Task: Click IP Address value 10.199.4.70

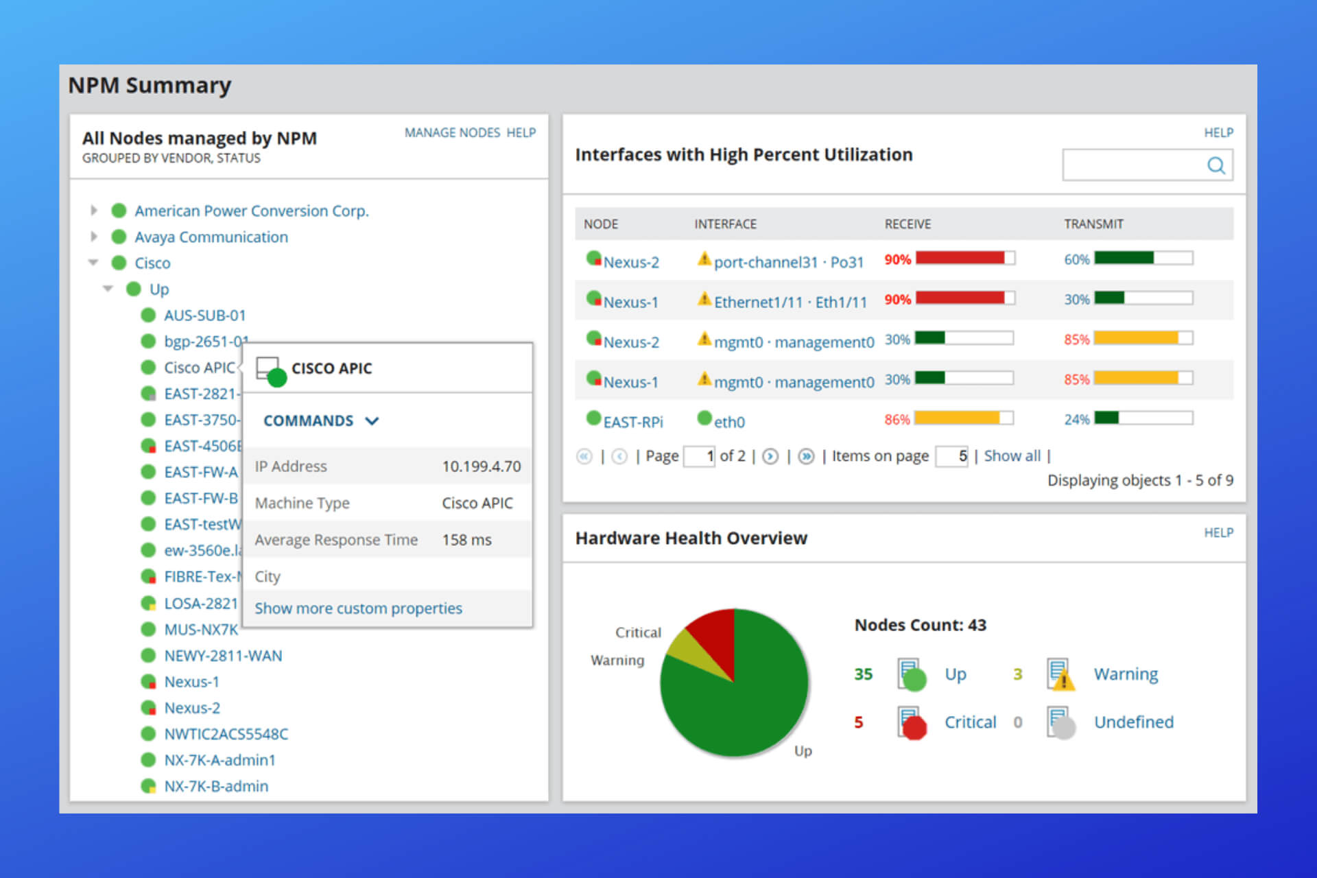Action: coord(481,466)
